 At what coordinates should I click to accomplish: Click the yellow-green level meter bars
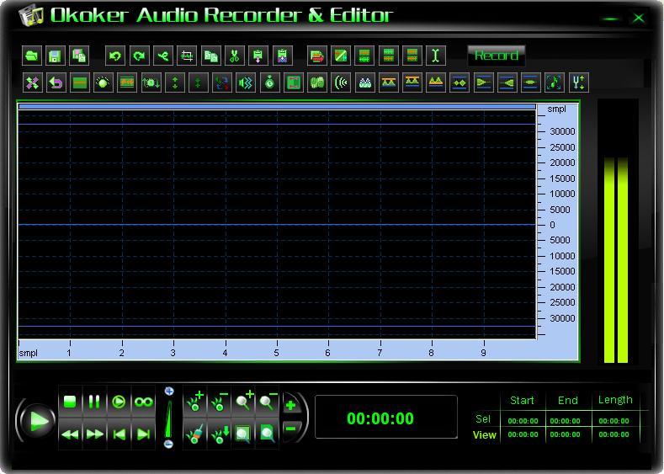click(x=616, y=259)
